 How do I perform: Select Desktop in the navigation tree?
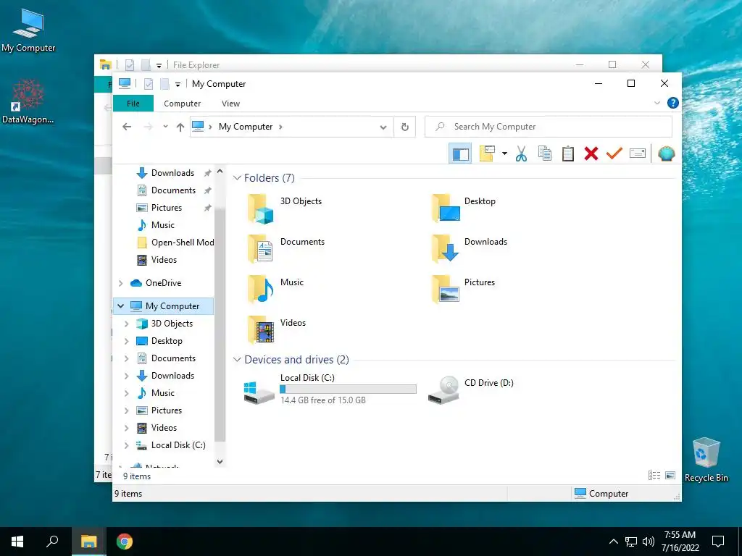click(x=167, y=341)
